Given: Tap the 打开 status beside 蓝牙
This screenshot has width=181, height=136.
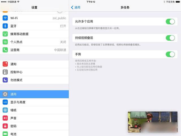Looking at the screenshot, I should (x=63, y=26).
